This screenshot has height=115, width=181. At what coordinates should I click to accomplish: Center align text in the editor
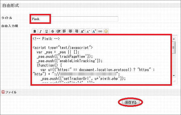click(70, 31)
